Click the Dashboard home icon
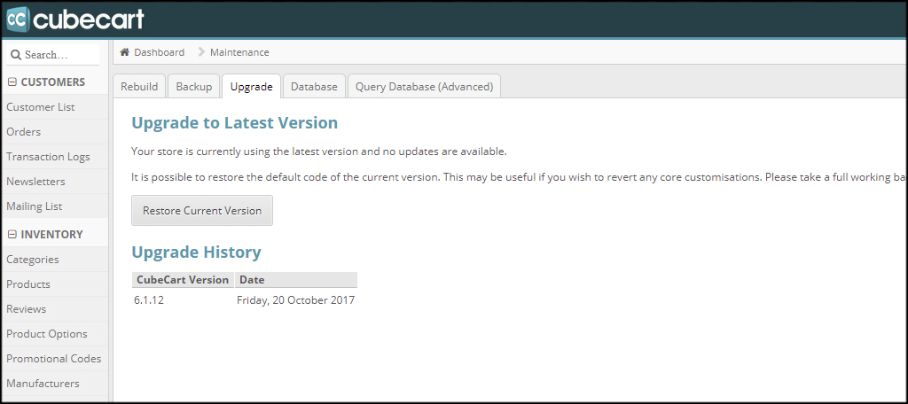The width and height of the screenshot is (908, 404). tap(124, 52)
